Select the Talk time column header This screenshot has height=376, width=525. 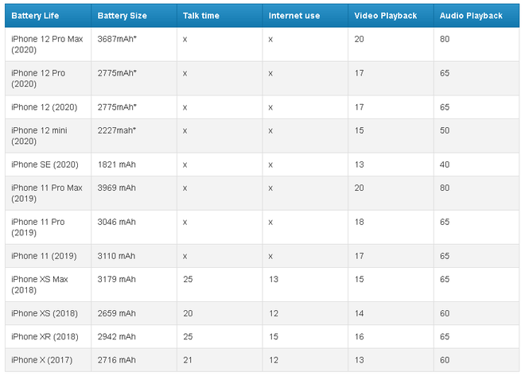click(x=201, y=16)
